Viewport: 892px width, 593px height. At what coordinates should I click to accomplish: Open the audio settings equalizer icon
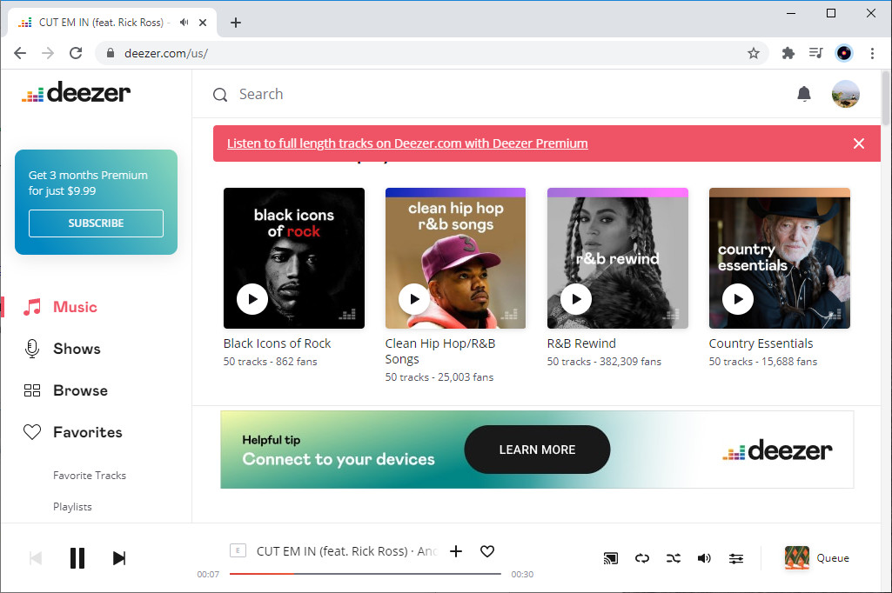[735, 558]
